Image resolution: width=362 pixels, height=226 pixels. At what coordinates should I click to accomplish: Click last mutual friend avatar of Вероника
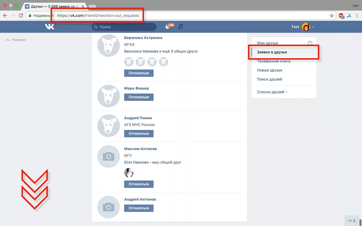click(163, 62)
